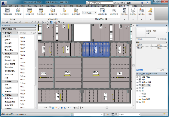Click the binoculars search icon in title bar

[115, 3]
